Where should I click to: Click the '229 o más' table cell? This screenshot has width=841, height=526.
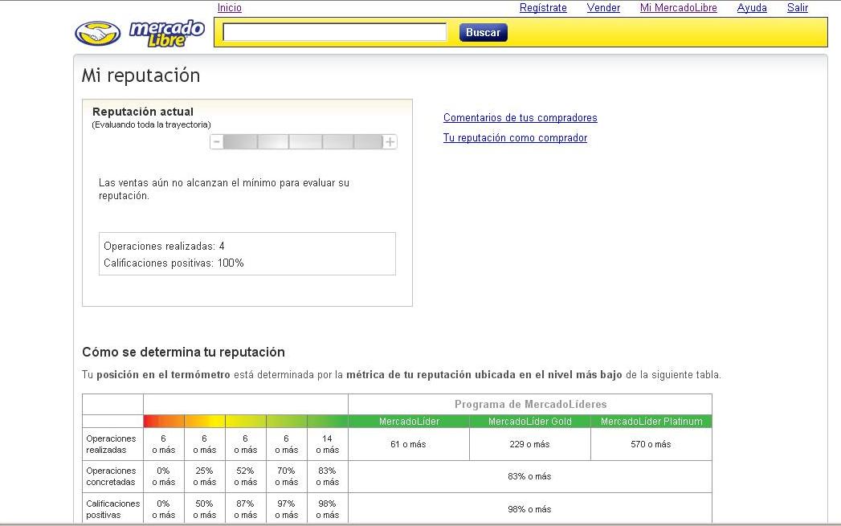(x=530, y=444)
